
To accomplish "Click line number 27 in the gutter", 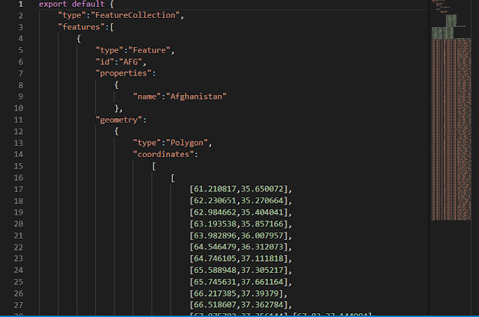I will [x=18, y=305].
